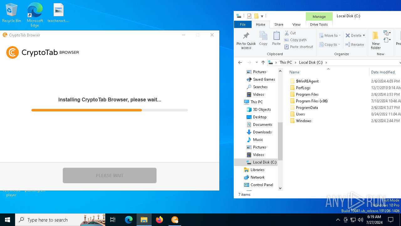Create a New folder from the ribbon
401x226 pixels.
[x=376, y=40]
